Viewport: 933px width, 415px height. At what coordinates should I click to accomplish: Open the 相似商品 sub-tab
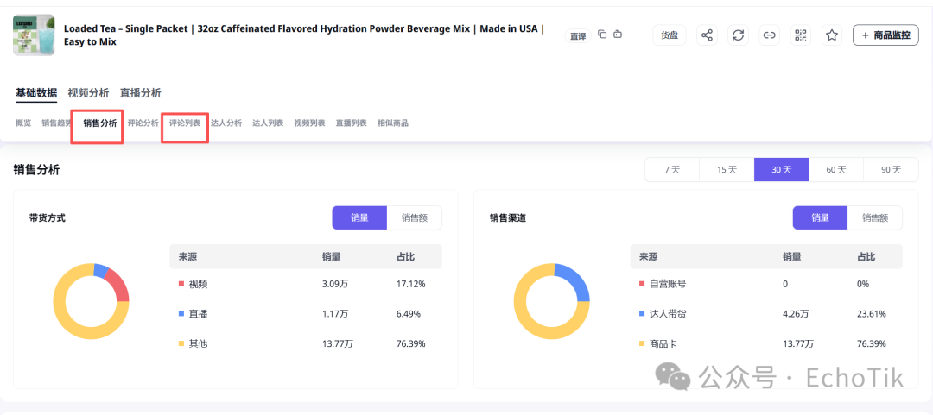(x=393, y=123)
